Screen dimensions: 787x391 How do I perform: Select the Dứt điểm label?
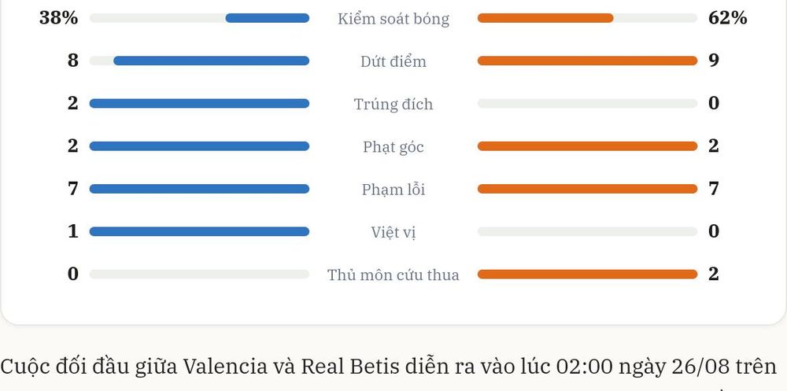pos(393,61)
